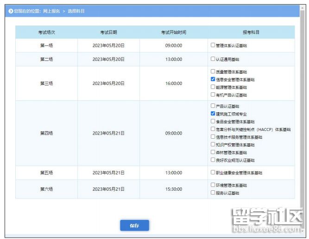Enable 危害分析与关键控制点 (HACCP) checkbox
This screenshot has height=239, width=309.
[x=213, y=129]
